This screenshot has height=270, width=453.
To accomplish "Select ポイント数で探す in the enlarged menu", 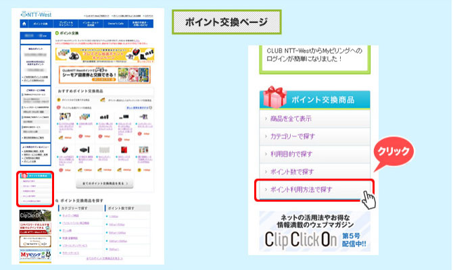I will click(x=315, y=172).
